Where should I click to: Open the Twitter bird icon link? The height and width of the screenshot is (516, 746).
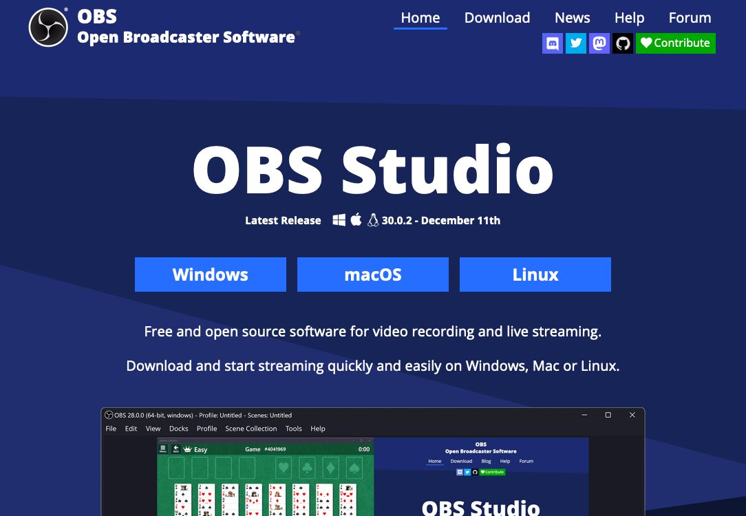pyautogui.click(x=576, y=43)
